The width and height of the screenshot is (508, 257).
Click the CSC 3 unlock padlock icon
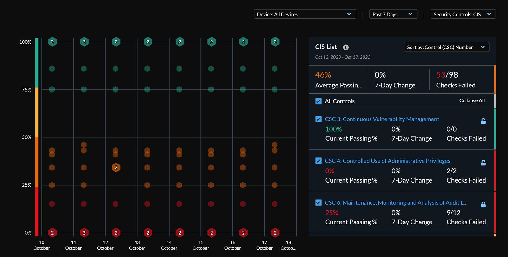point(483,121)
